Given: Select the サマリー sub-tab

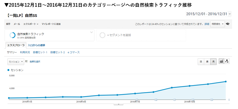Looking at the screenshot, I should click(x=12, y=52).
